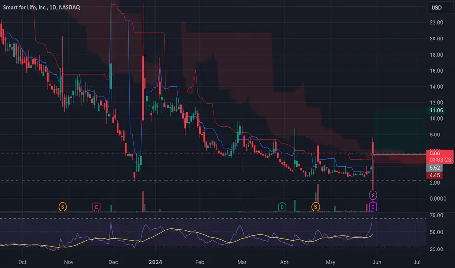Click the countdown timer 03:03:23
The height and width of the screenshot is (268, 455).
pos(439,160)
